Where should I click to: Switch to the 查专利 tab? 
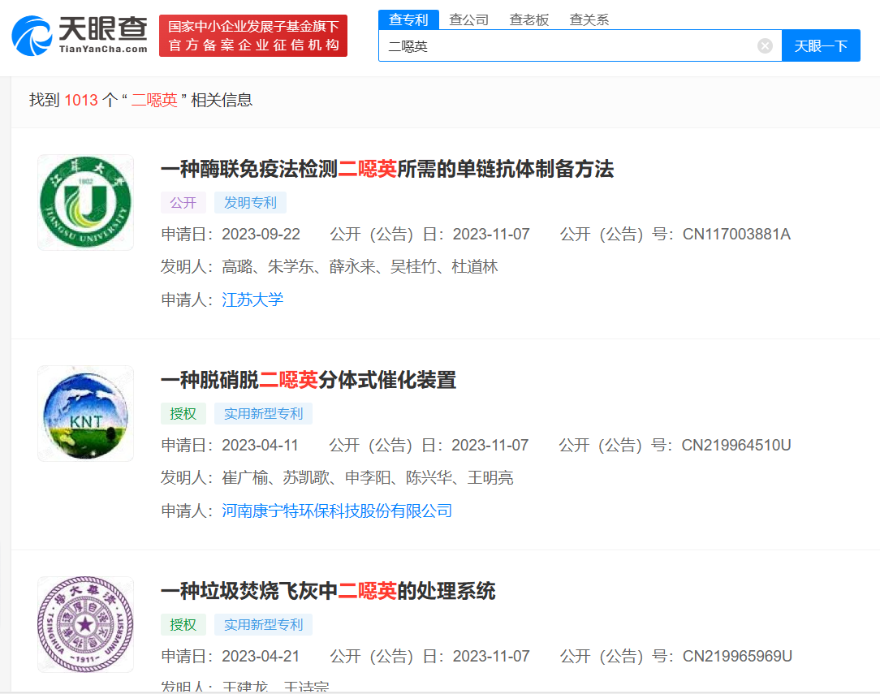408,19
